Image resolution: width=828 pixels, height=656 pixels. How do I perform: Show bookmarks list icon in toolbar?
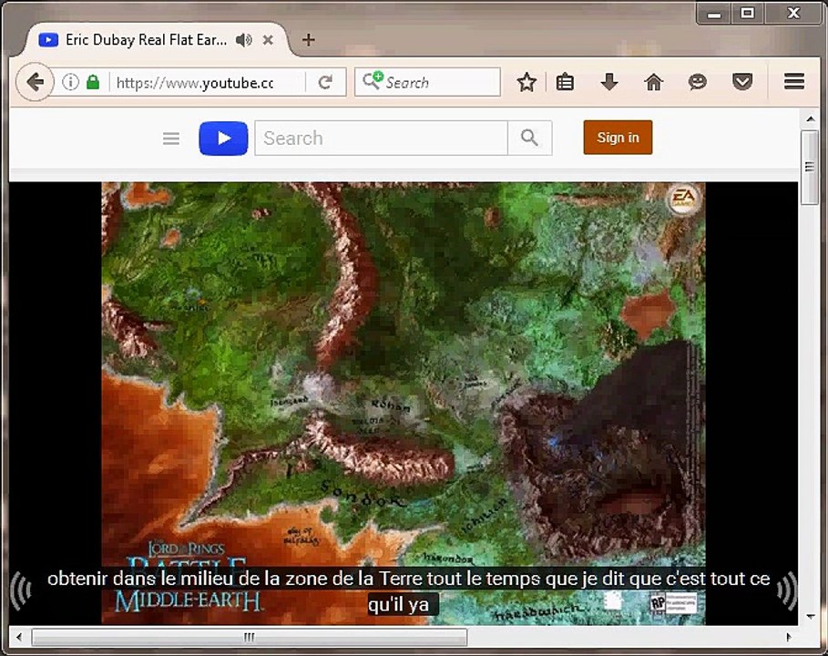coord(565,82)
